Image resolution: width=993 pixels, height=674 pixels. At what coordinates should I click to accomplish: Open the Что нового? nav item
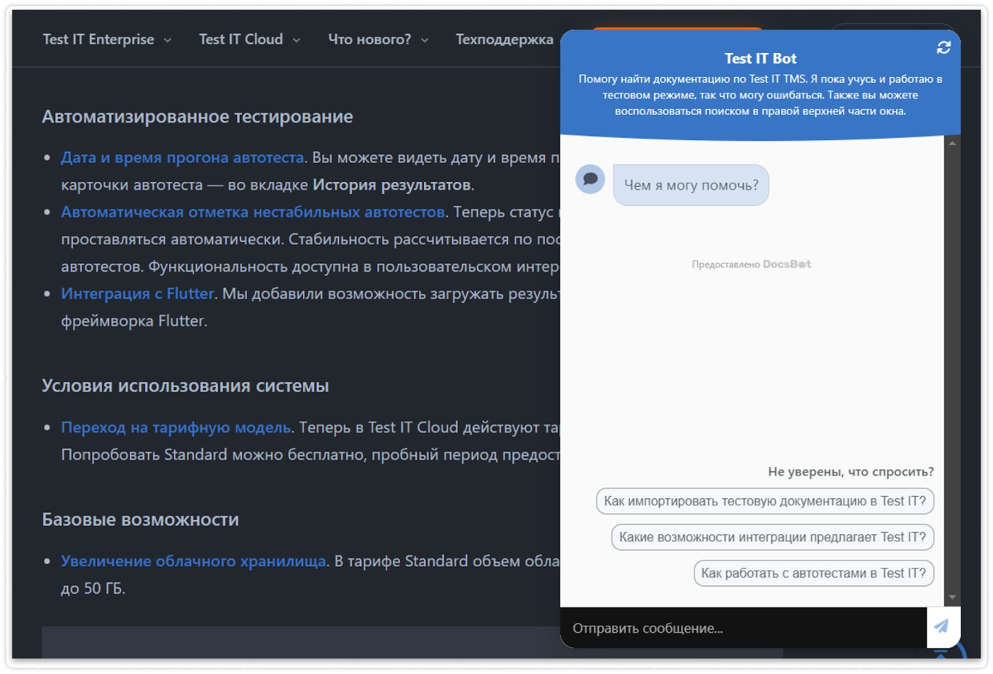click(x=369, y=39)
